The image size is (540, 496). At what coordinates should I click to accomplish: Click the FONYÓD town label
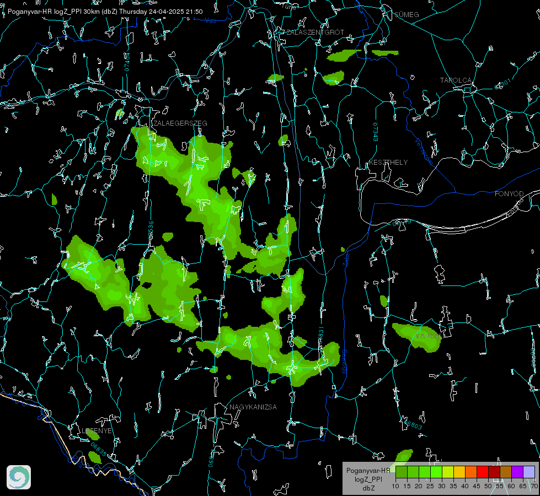point(509,194)
